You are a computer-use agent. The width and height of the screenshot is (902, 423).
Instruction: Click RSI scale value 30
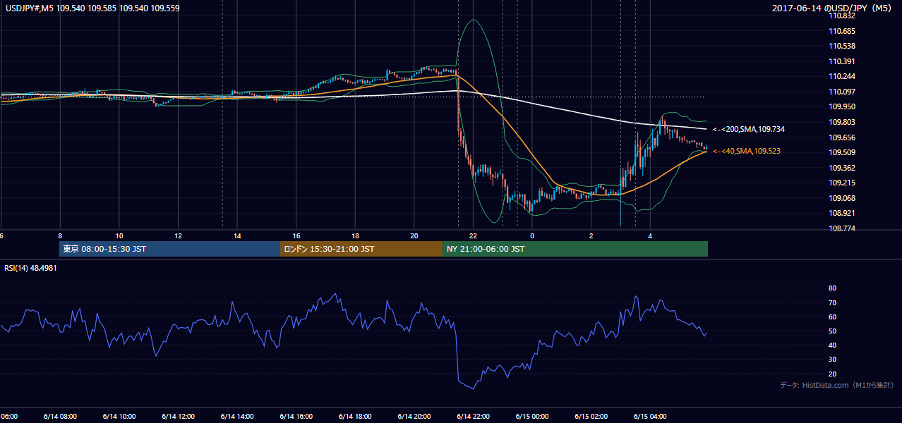pos(832,360)
